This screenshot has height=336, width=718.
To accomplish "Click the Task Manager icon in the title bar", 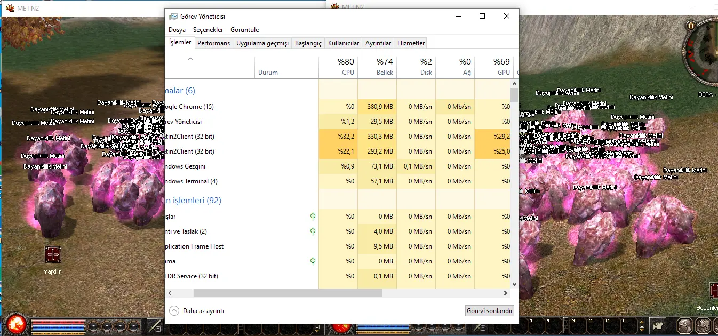I will click(x=173, y=17).
